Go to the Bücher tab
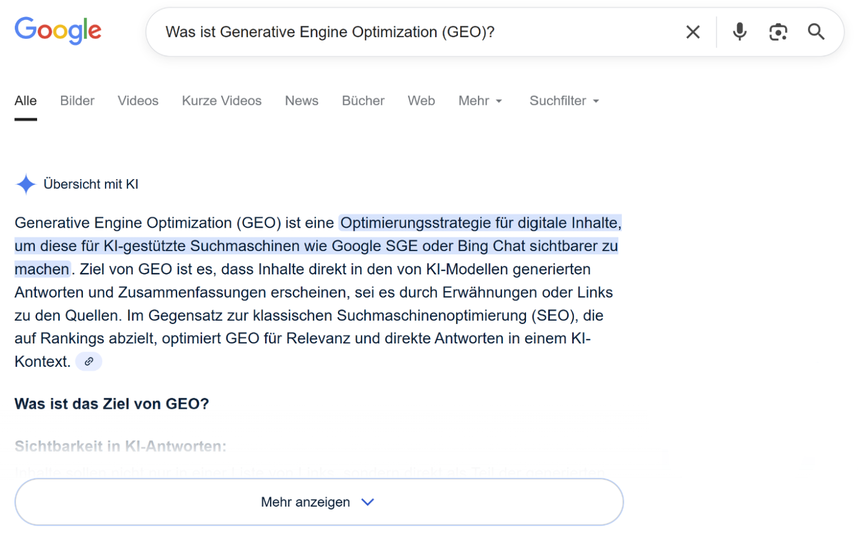The width and height of the screenshot is (864, 534). click(x=363, y=101)
